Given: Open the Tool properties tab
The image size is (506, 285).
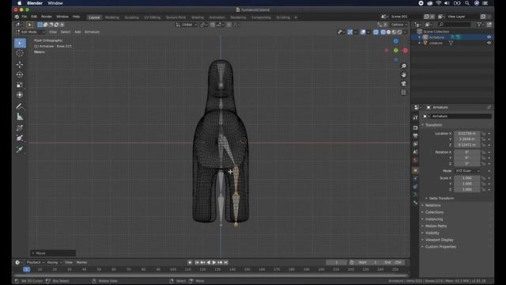Looking at the screenshot, I should [415, 117].
